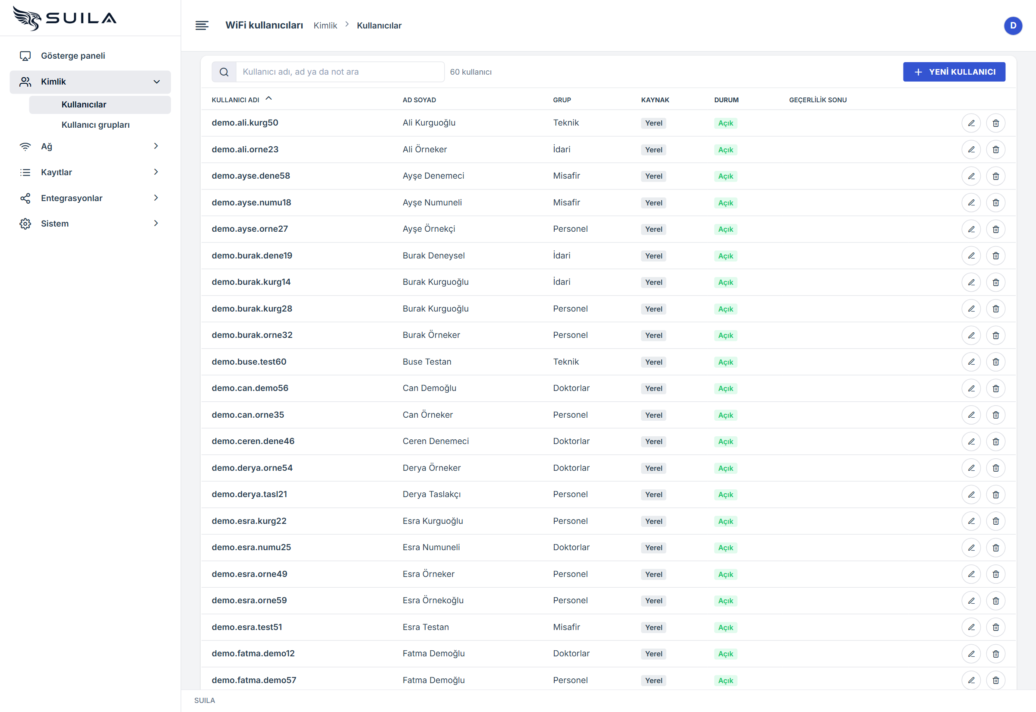Screen dimensions: 1036x712
Task: Click the Yerel badge of demo.burak.orne32
Action: [x=653, y=335]
